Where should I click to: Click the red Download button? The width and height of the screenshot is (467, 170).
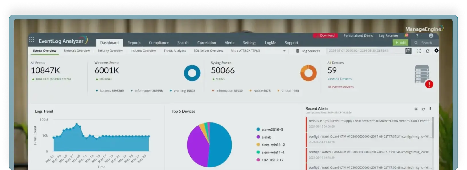325,35
